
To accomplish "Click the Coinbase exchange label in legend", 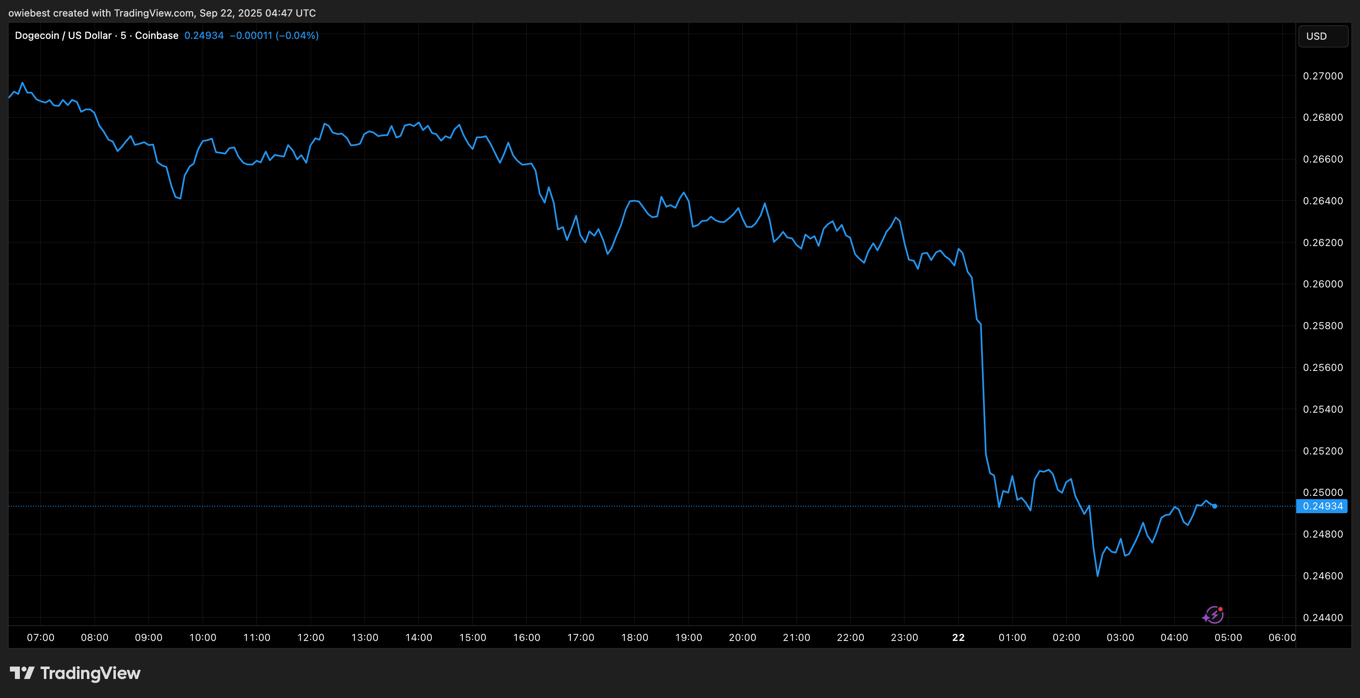I will coord(156,35).
